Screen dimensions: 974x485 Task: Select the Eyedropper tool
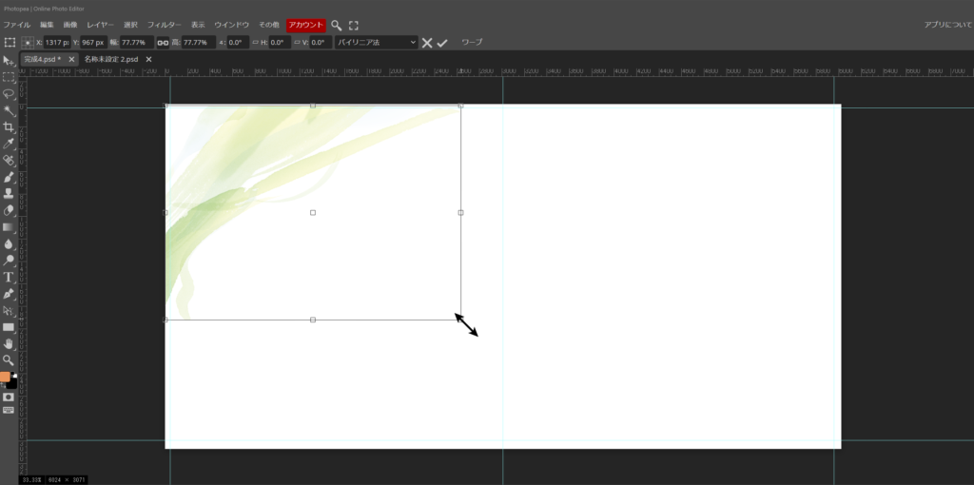9,143
